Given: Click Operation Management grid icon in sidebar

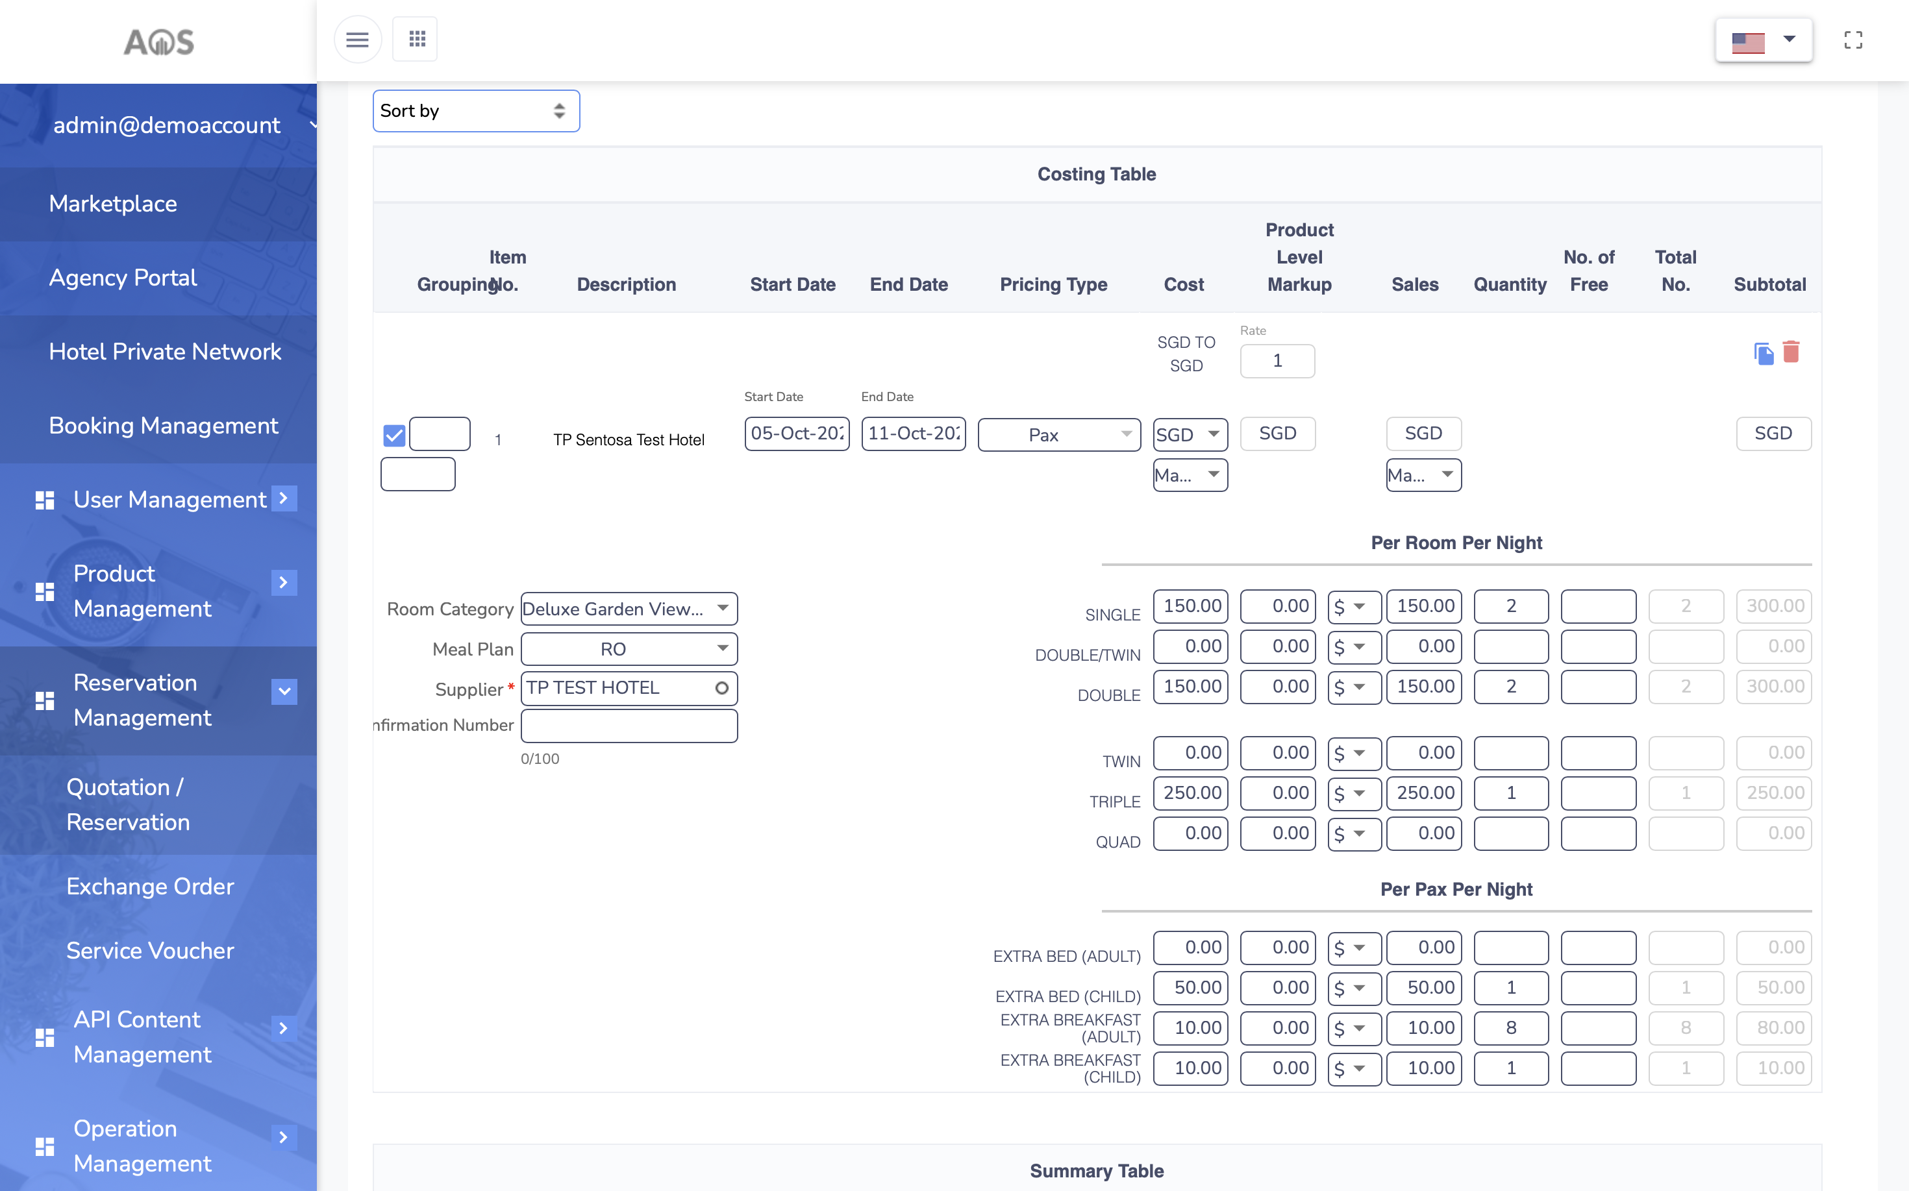Looking at the screenshot, I should tap(45, 1146).
